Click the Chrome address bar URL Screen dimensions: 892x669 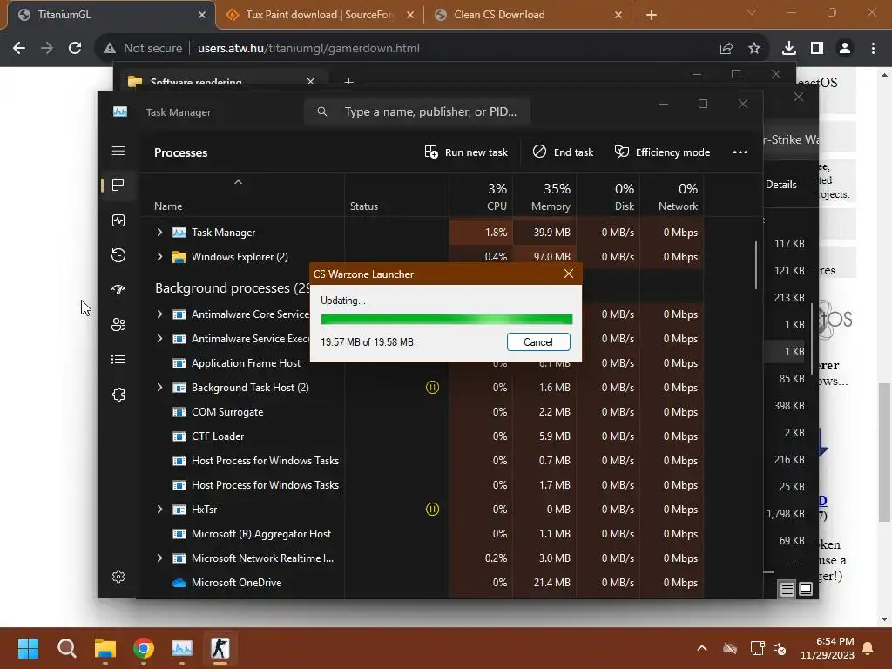point(308,49)
